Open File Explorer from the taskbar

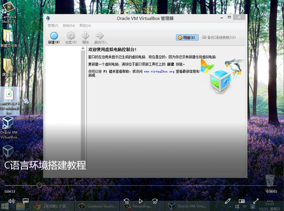[21, 206]
